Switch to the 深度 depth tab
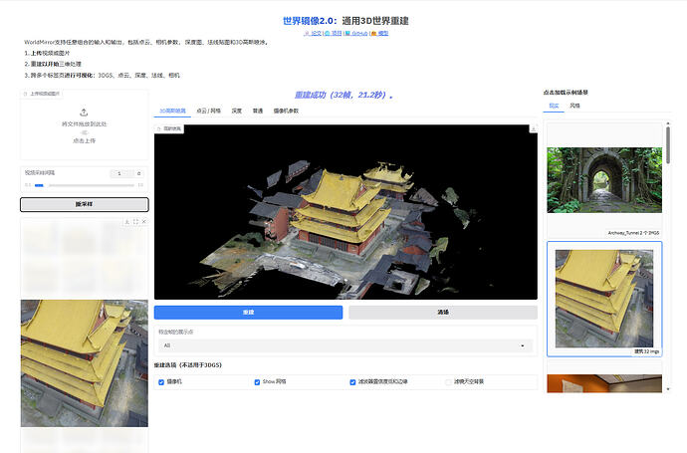Image resolution: width=687 pixels, height=453 pixels. point(237,111)
